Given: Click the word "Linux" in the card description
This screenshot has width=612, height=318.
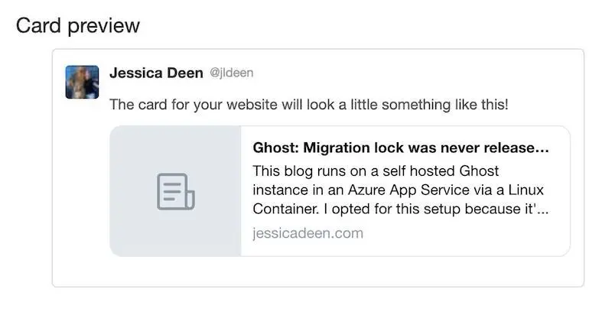Looking at the screenshot, I should pyautogui.click(x=526, y=190).
